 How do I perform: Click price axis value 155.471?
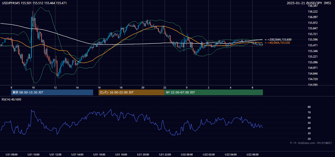coord(313,45)
